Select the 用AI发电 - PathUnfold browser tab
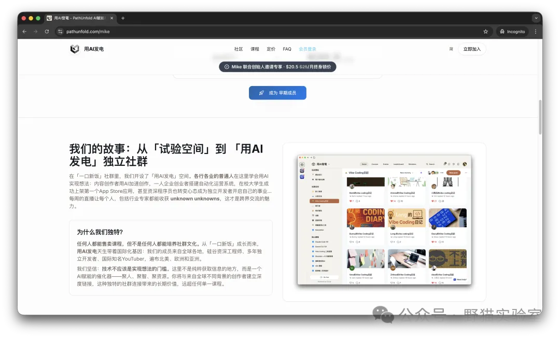 click(80, 18)
